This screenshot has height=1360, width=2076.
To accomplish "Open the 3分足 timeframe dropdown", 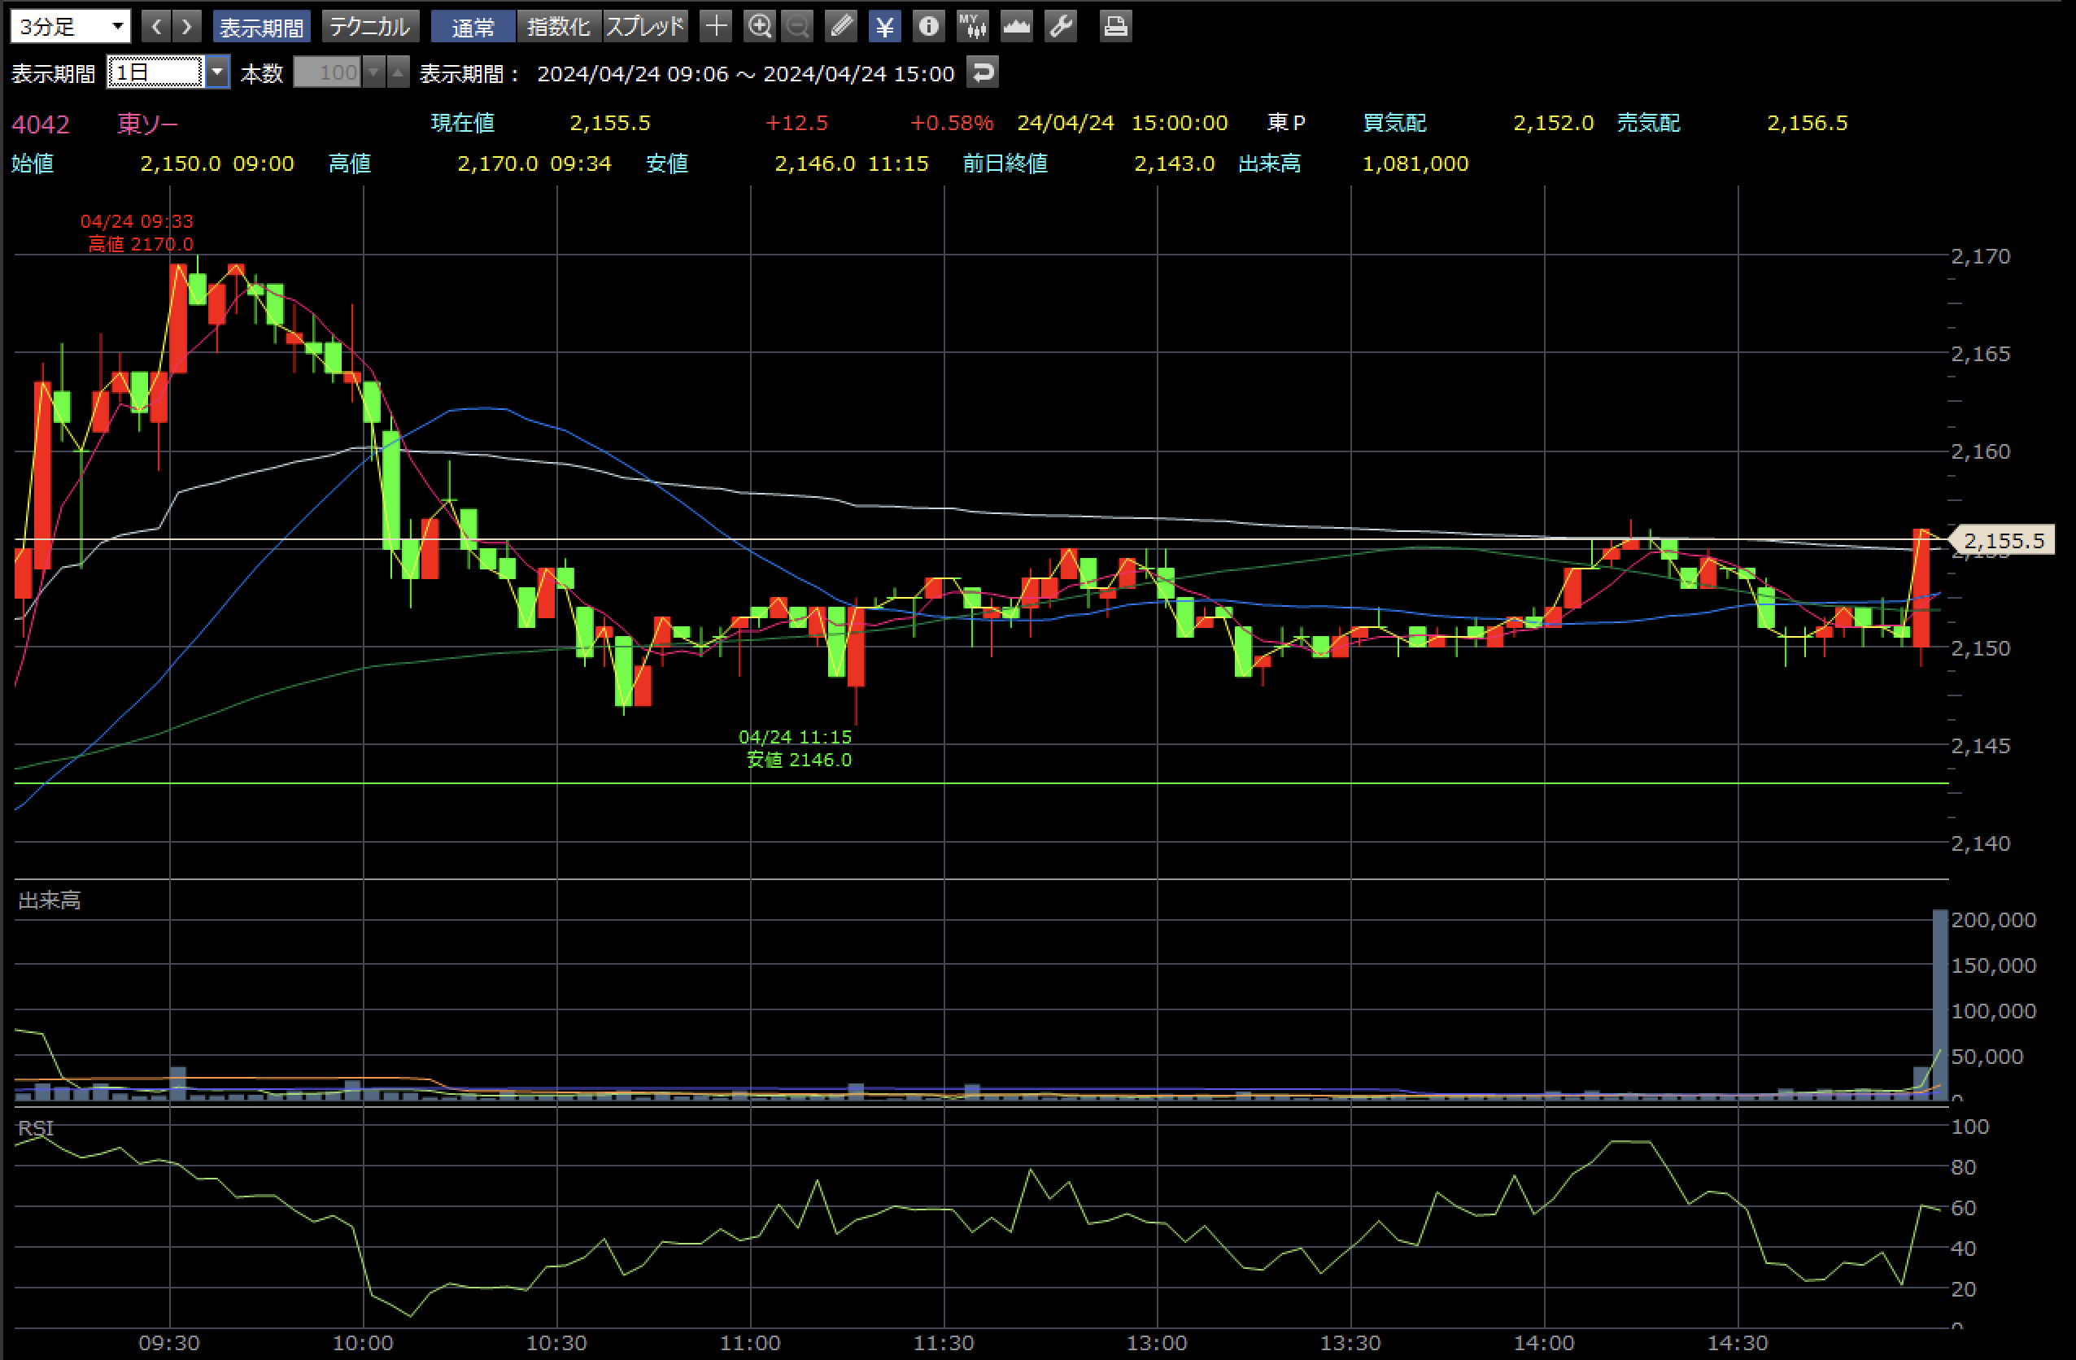I will (x=71, y=26).
